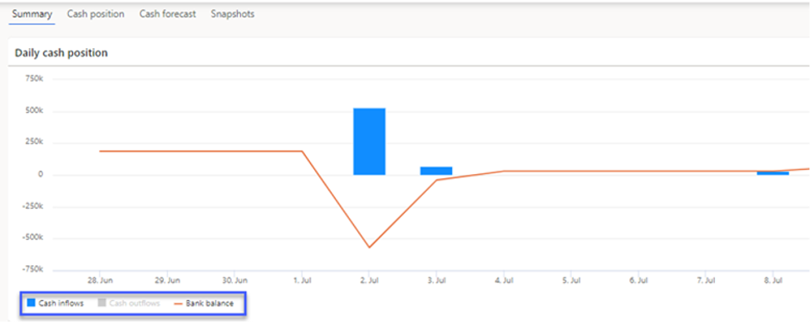Click the 0 axis label

point(41,175)
